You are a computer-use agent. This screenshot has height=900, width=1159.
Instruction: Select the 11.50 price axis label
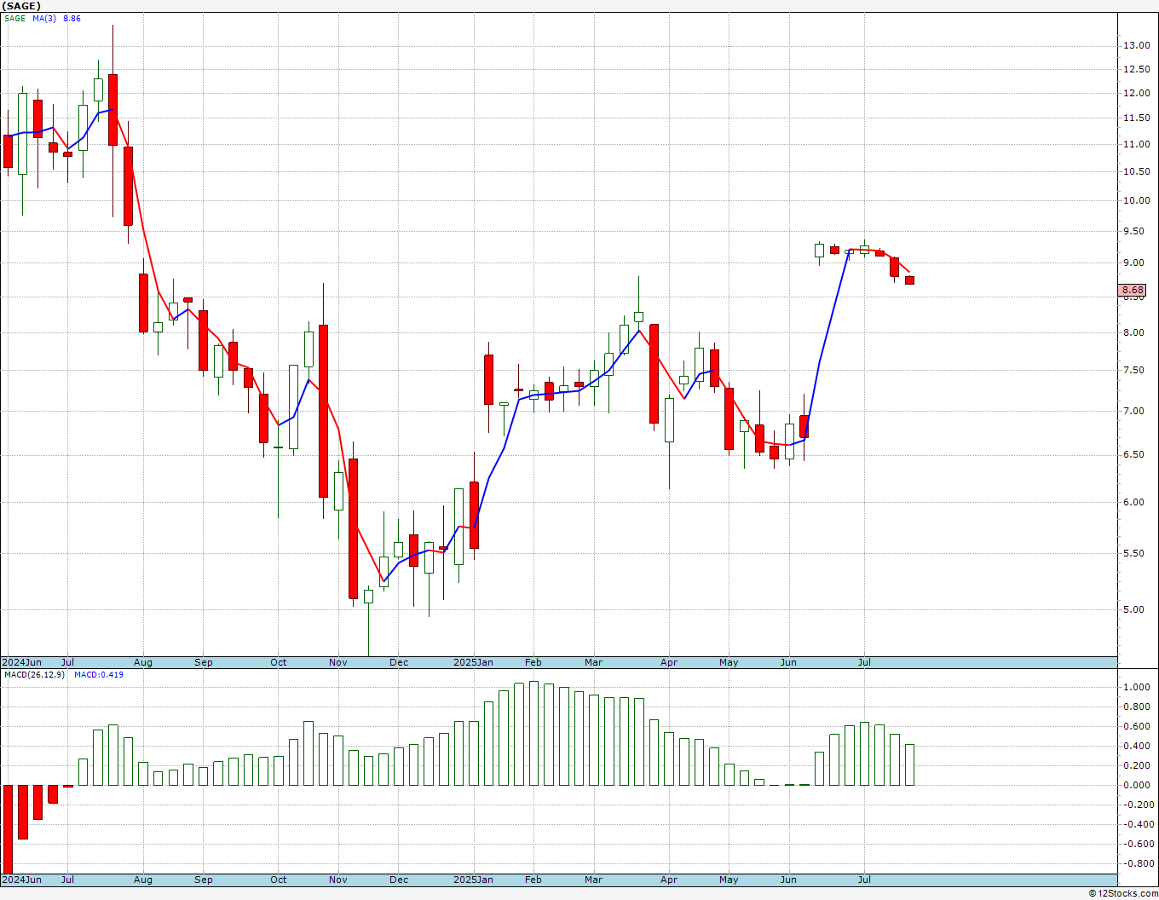(x=1136, y=118)
